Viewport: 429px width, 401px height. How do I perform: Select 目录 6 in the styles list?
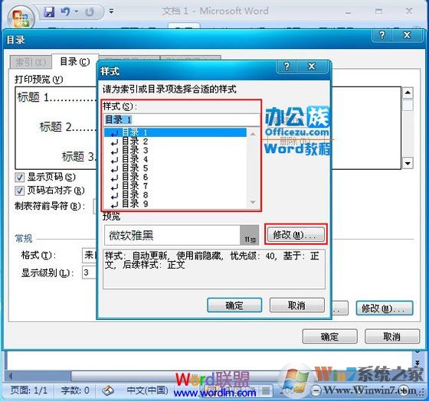175,177
